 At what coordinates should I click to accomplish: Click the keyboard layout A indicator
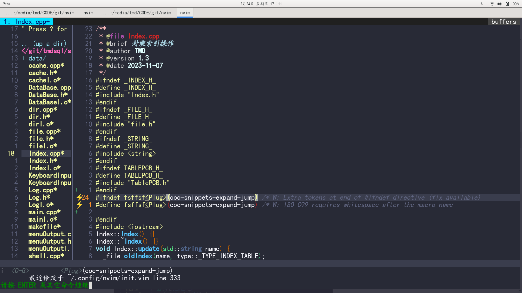[481, 4]
